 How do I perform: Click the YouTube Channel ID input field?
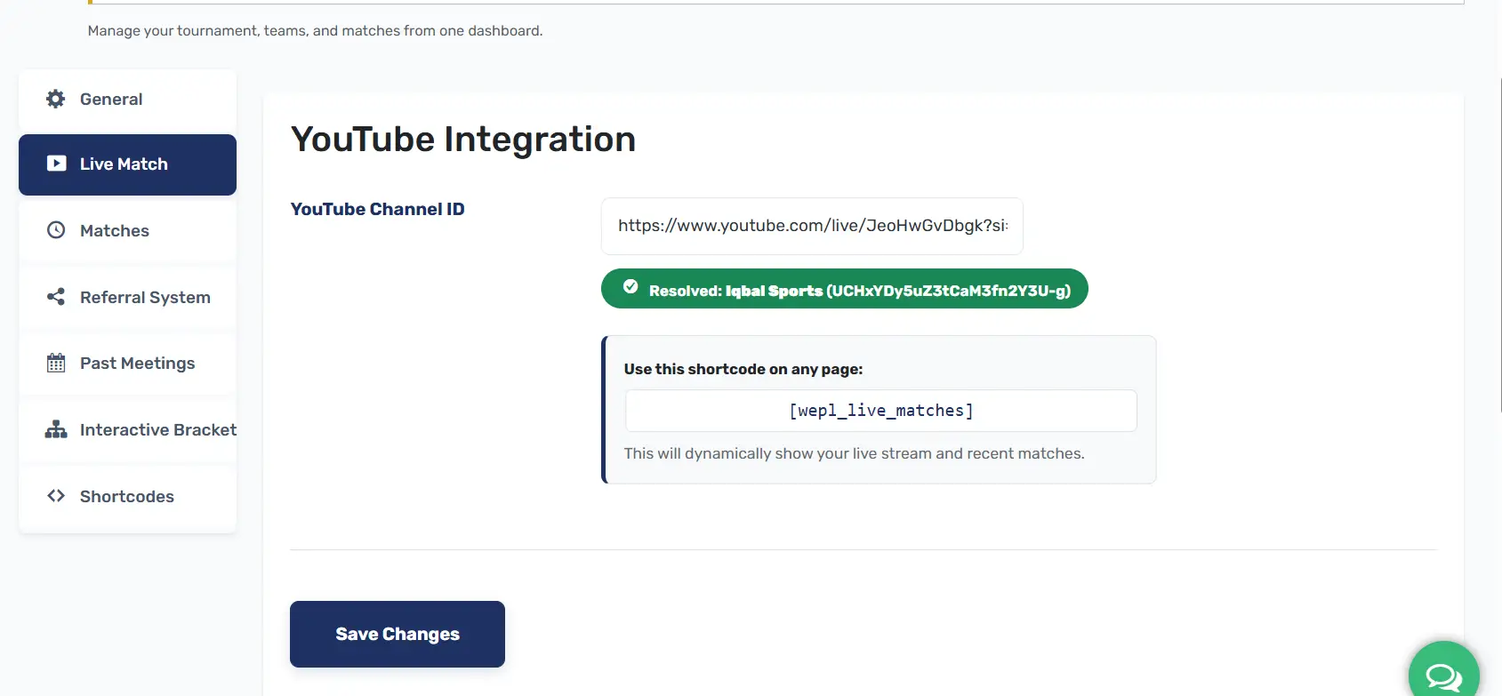pos(812,226)
